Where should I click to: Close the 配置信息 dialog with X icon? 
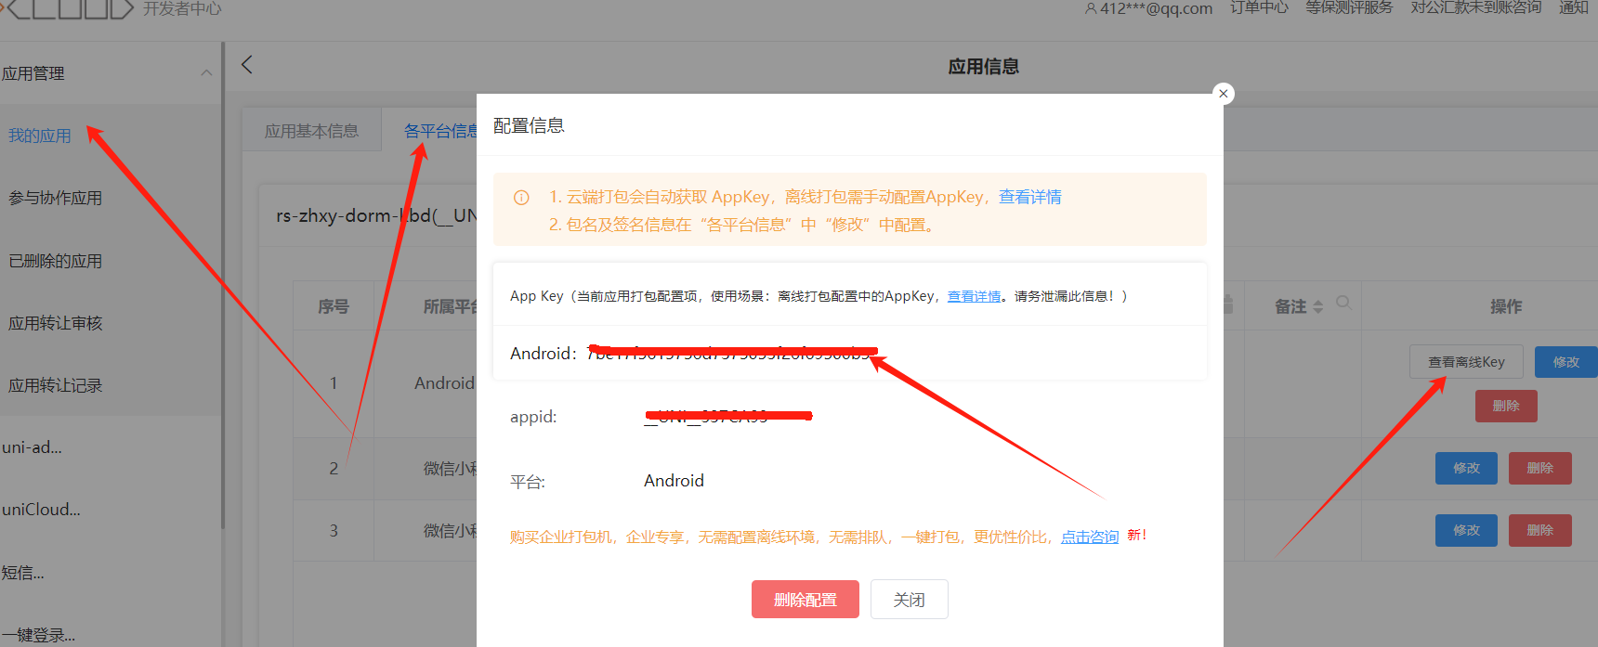[x=1224, y=94]
